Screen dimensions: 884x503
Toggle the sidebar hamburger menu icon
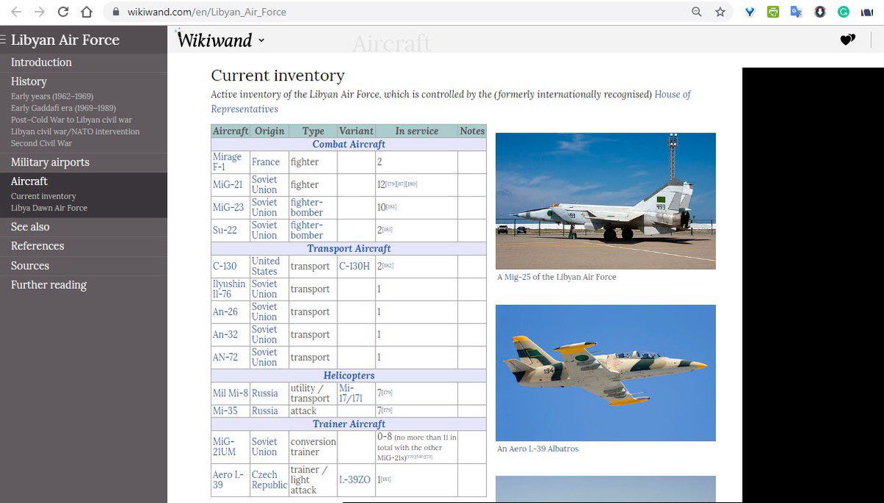[x=4, y=40]
